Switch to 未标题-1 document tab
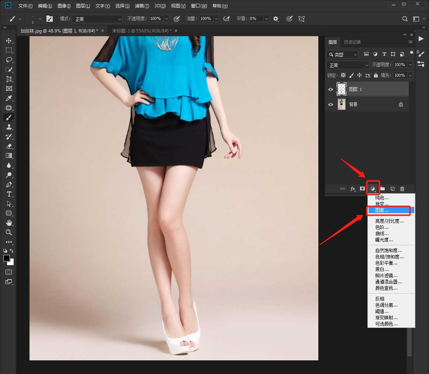 (142, 31)
